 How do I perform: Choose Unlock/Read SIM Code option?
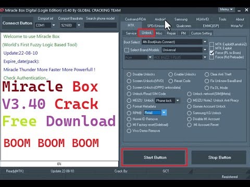click(129, 94)
